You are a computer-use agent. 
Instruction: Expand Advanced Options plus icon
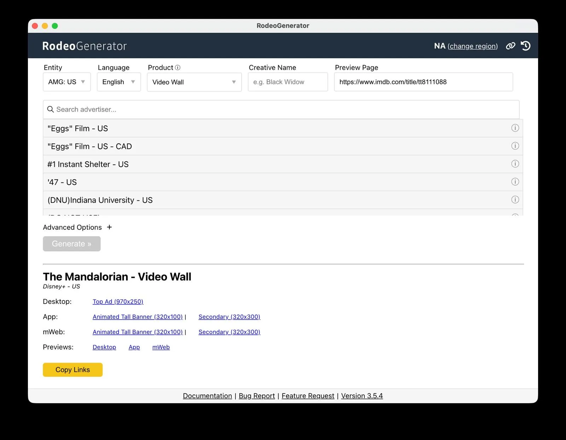(109, 227)
